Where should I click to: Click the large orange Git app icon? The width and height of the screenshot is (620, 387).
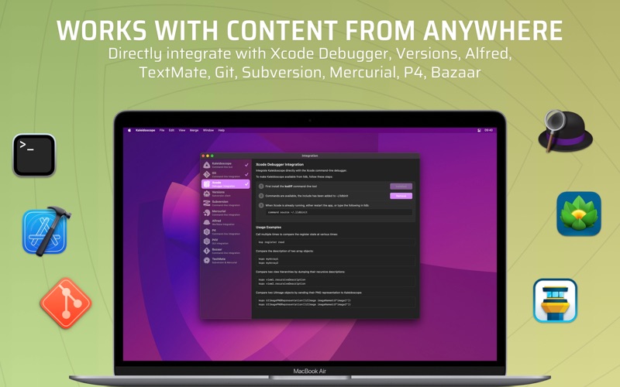click(66, 303)
